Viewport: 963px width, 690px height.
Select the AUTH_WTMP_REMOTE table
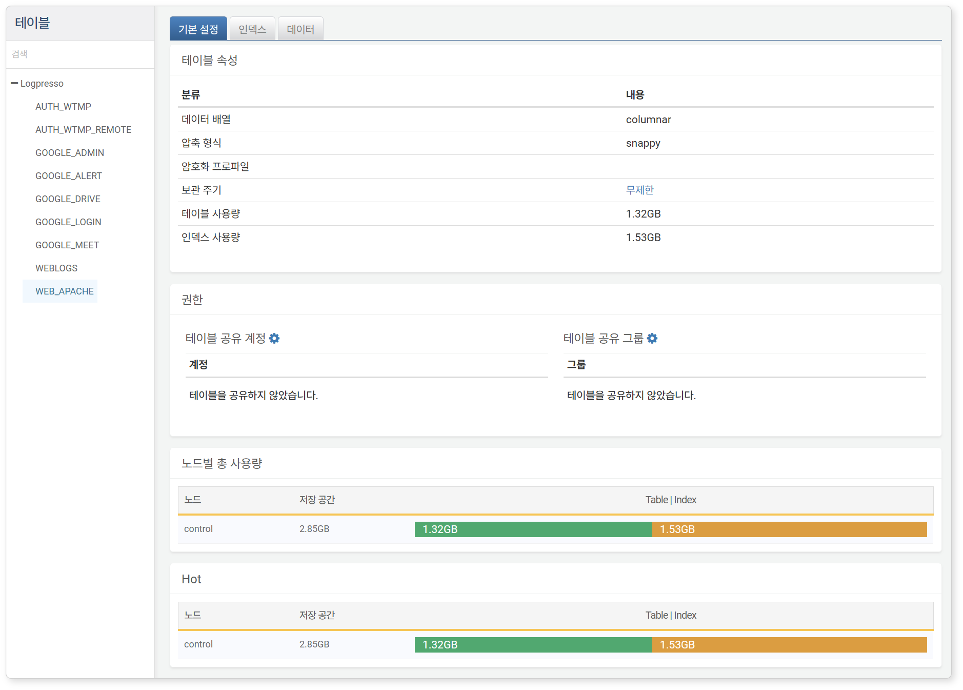click(83, 130)
